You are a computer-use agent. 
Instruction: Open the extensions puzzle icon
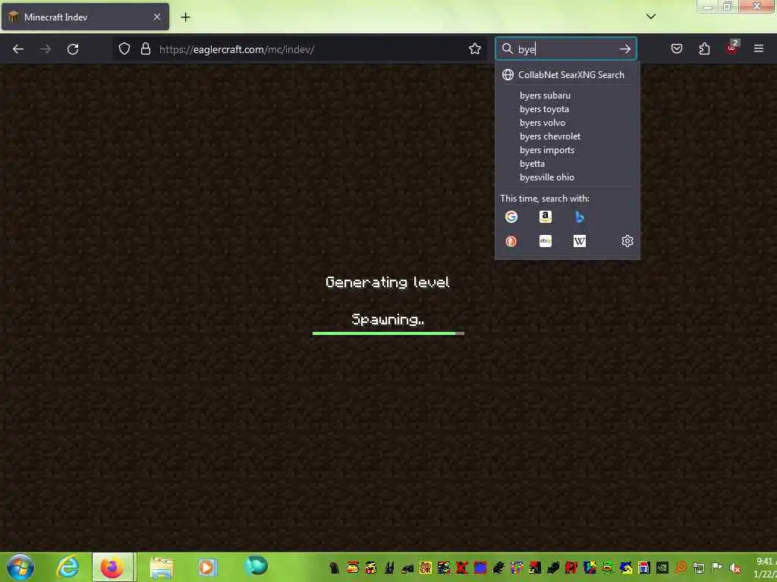704,48
